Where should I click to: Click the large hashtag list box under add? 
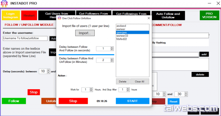point(180,64)
